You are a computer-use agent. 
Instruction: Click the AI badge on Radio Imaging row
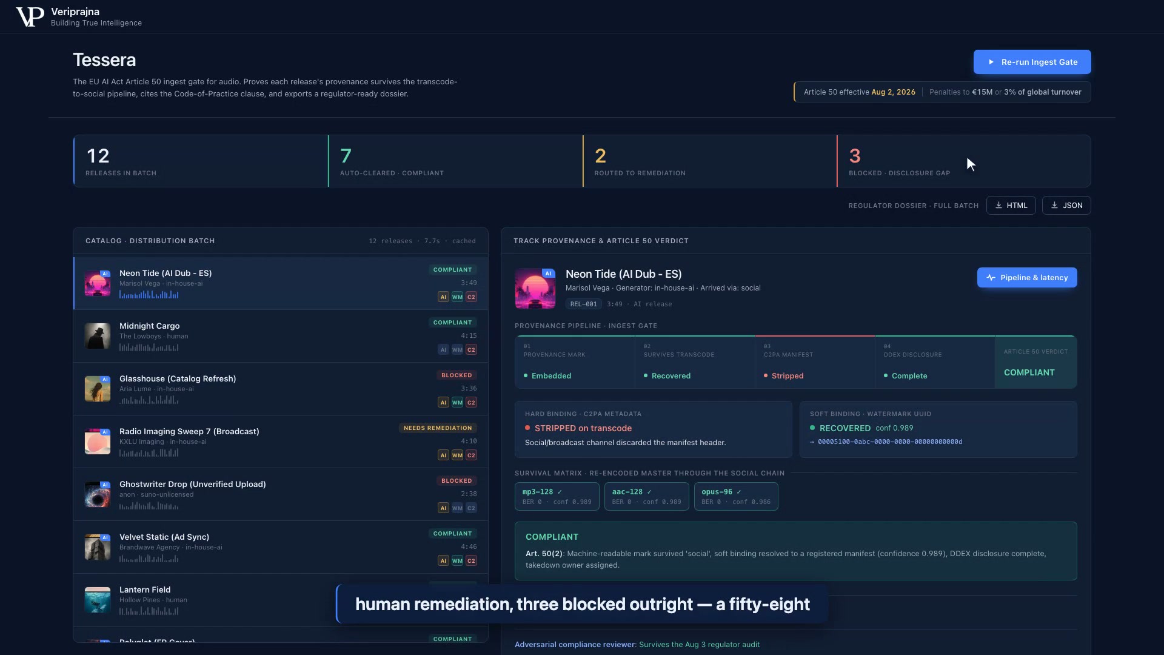[x=443, y=455]
